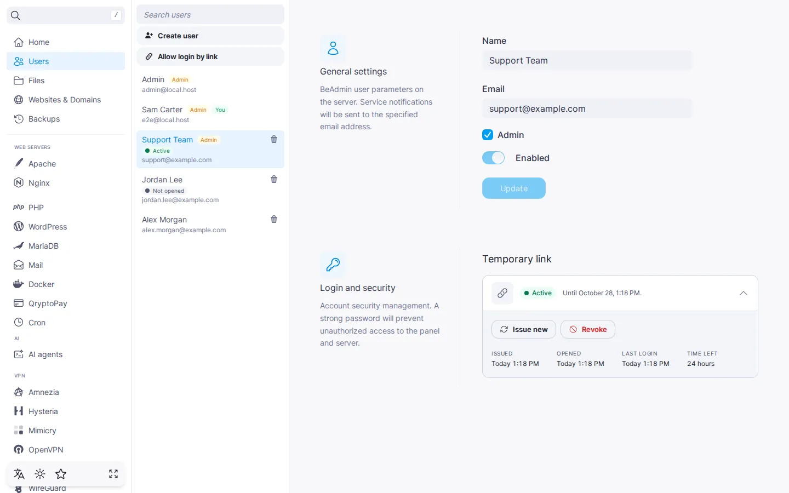Click the Until October 28 expiry text

(x=602, y=293)
